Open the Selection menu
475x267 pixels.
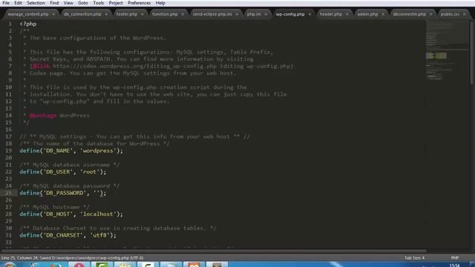pos(36,3)
